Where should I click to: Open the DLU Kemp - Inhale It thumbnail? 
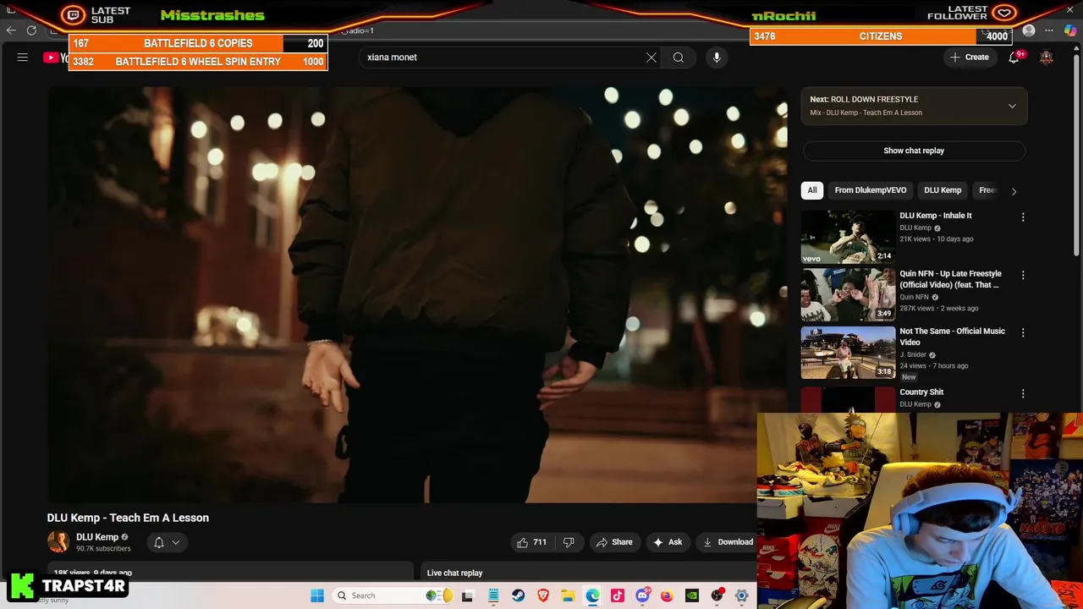click(848, 237)
